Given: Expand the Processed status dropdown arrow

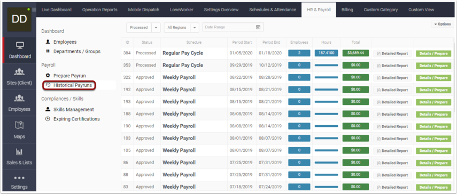Looking at the screenshot, I should 156,27.
